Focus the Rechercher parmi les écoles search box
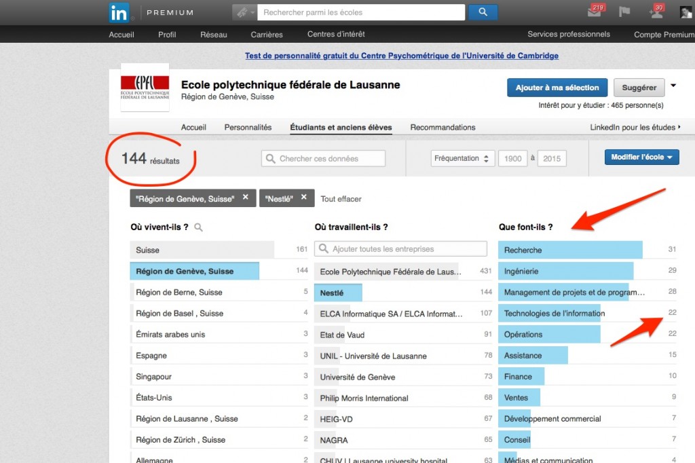The image size is (695, 463). (x=361, y=12)
